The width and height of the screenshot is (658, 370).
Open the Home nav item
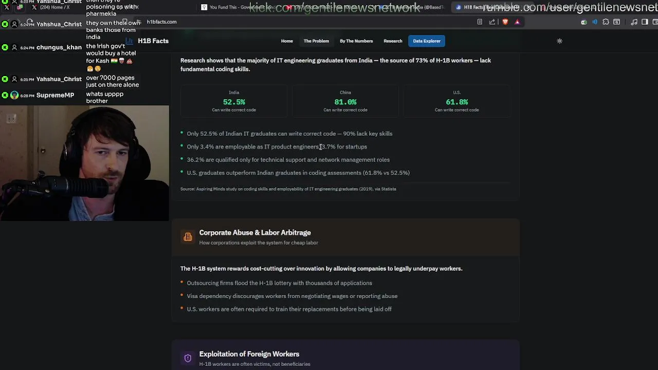pos(287,41)
